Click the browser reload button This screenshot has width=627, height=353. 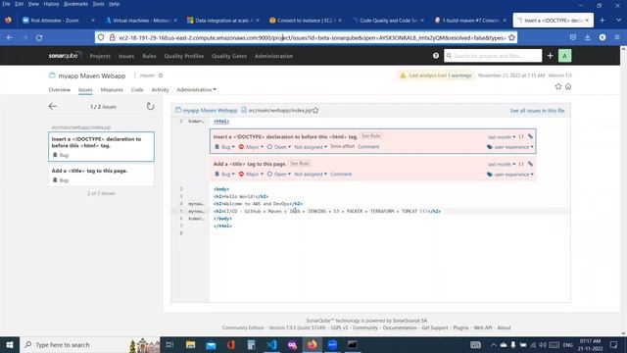[x=39, y=37]
